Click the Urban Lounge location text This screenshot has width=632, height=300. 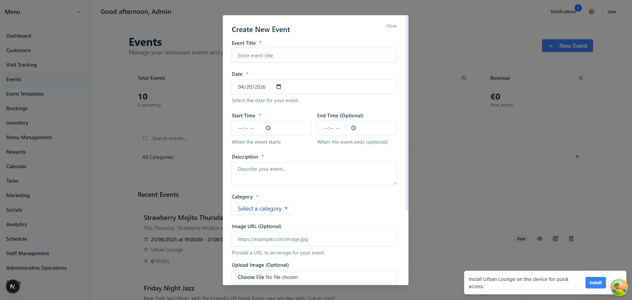pyautogui.click(x=167, y=250)
